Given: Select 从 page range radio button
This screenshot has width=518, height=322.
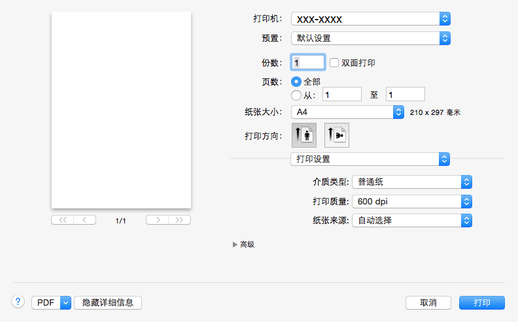Looking at the screenshot, I should pos(296,95).
